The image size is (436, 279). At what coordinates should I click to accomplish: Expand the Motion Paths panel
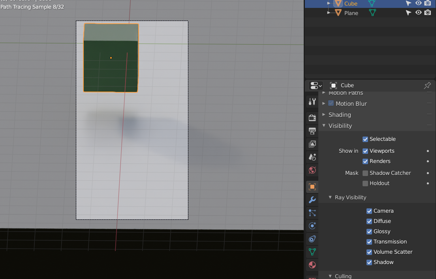pos(324,93)
